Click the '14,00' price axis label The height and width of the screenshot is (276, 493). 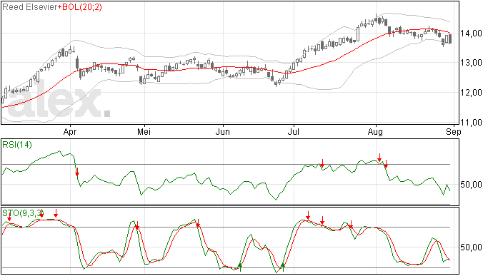click(x=471, y=34)
